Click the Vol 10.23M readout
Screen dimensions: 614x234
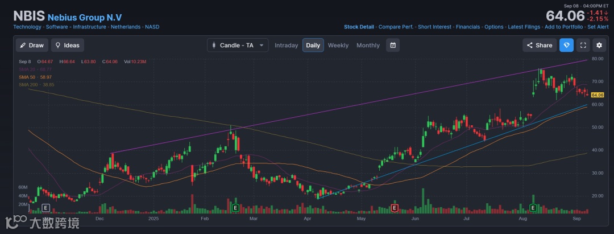(x=135, y=61)
